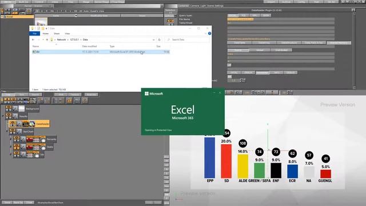366x206 pixels.
Task: Open the Home ribbon tab in Explorer
Action: [x=46, y=34]
